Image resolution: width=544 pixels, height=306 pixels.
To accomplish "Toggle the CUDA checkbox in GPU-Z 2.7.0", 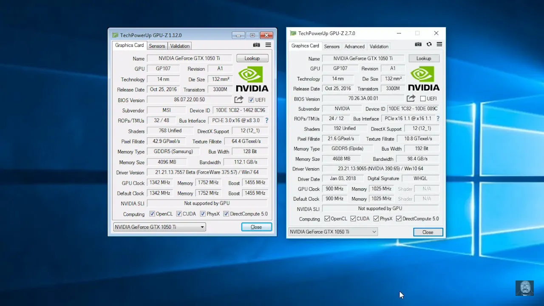I will pyautogui.click(x=353, y=218).
